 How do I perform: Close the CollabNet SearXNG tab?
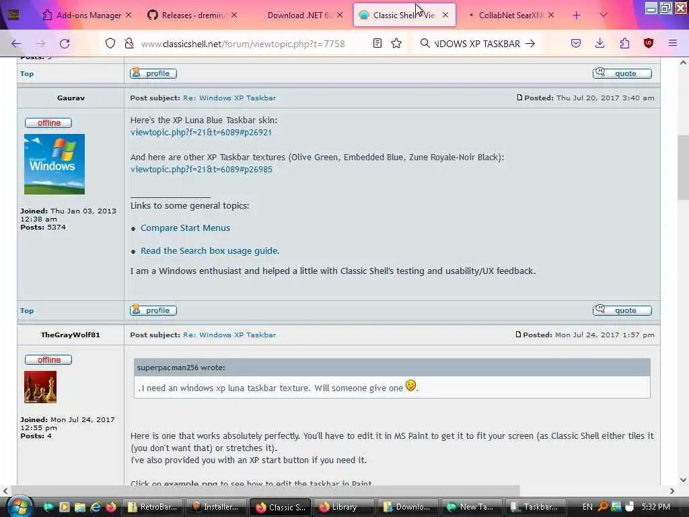[551, 15]
